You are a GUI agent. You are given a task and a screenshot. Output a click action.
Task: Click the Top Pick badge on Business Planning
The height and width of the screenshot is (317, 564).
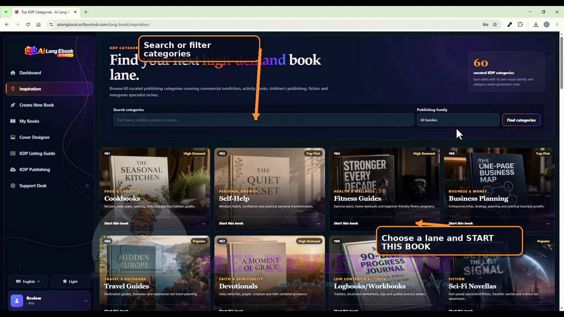[543, 154]
